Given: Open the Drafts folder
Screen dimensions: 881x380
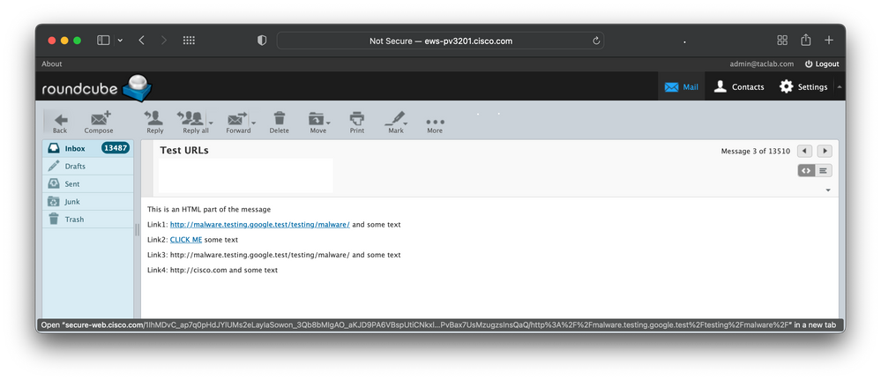Looking at the screenshot, I should 88,167.
